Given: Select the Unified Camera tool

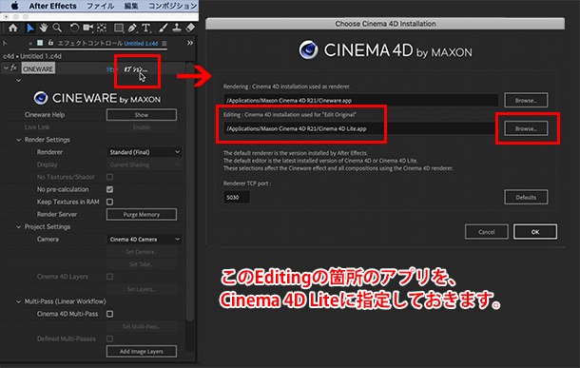Looking at the screenshot, I should pyautogui.click(x=88, y=29).
